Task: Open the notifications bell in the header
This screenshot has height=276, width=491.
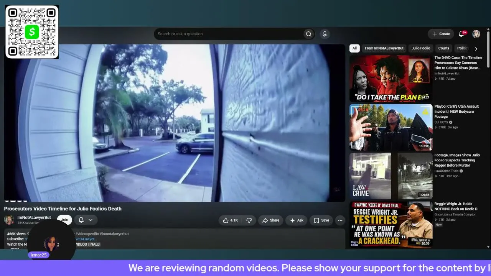Action: pyautogui.click(x=462, y=34)
